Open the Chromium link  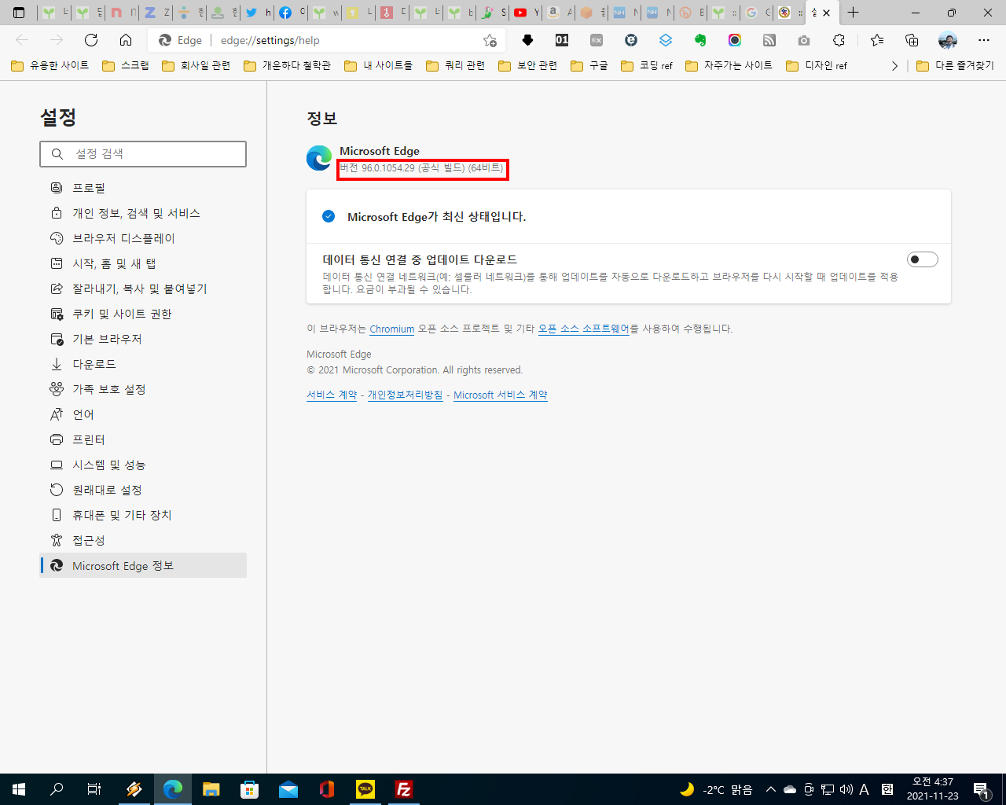tap(391, 329)
